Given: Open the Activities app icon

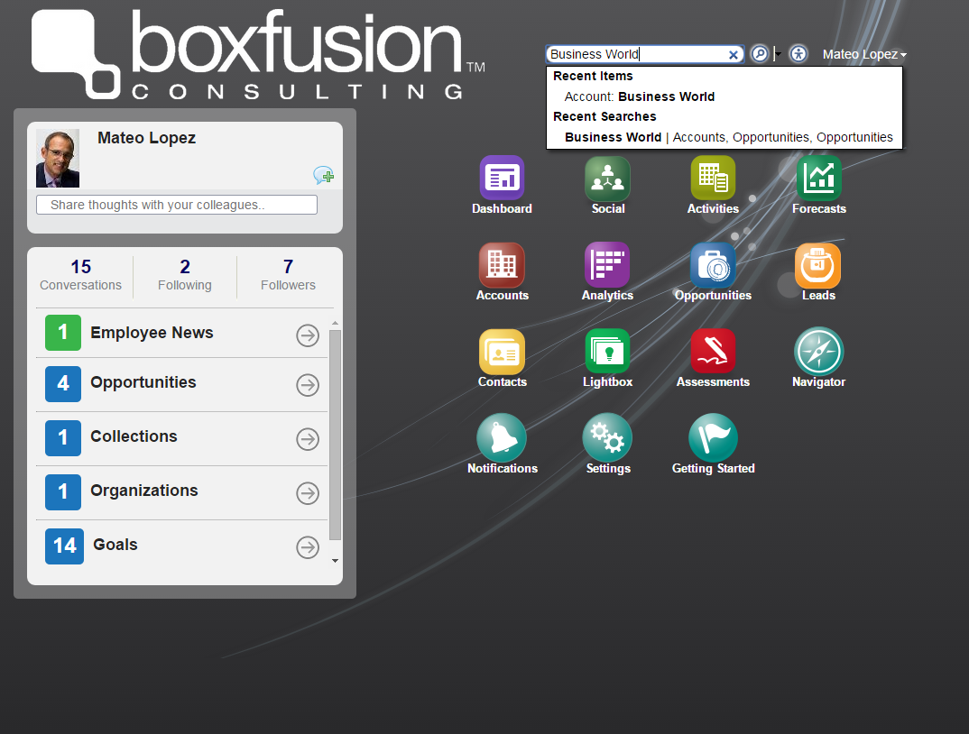Looking at the screenshot, I should pyautogui.click(x=713, y=178).
